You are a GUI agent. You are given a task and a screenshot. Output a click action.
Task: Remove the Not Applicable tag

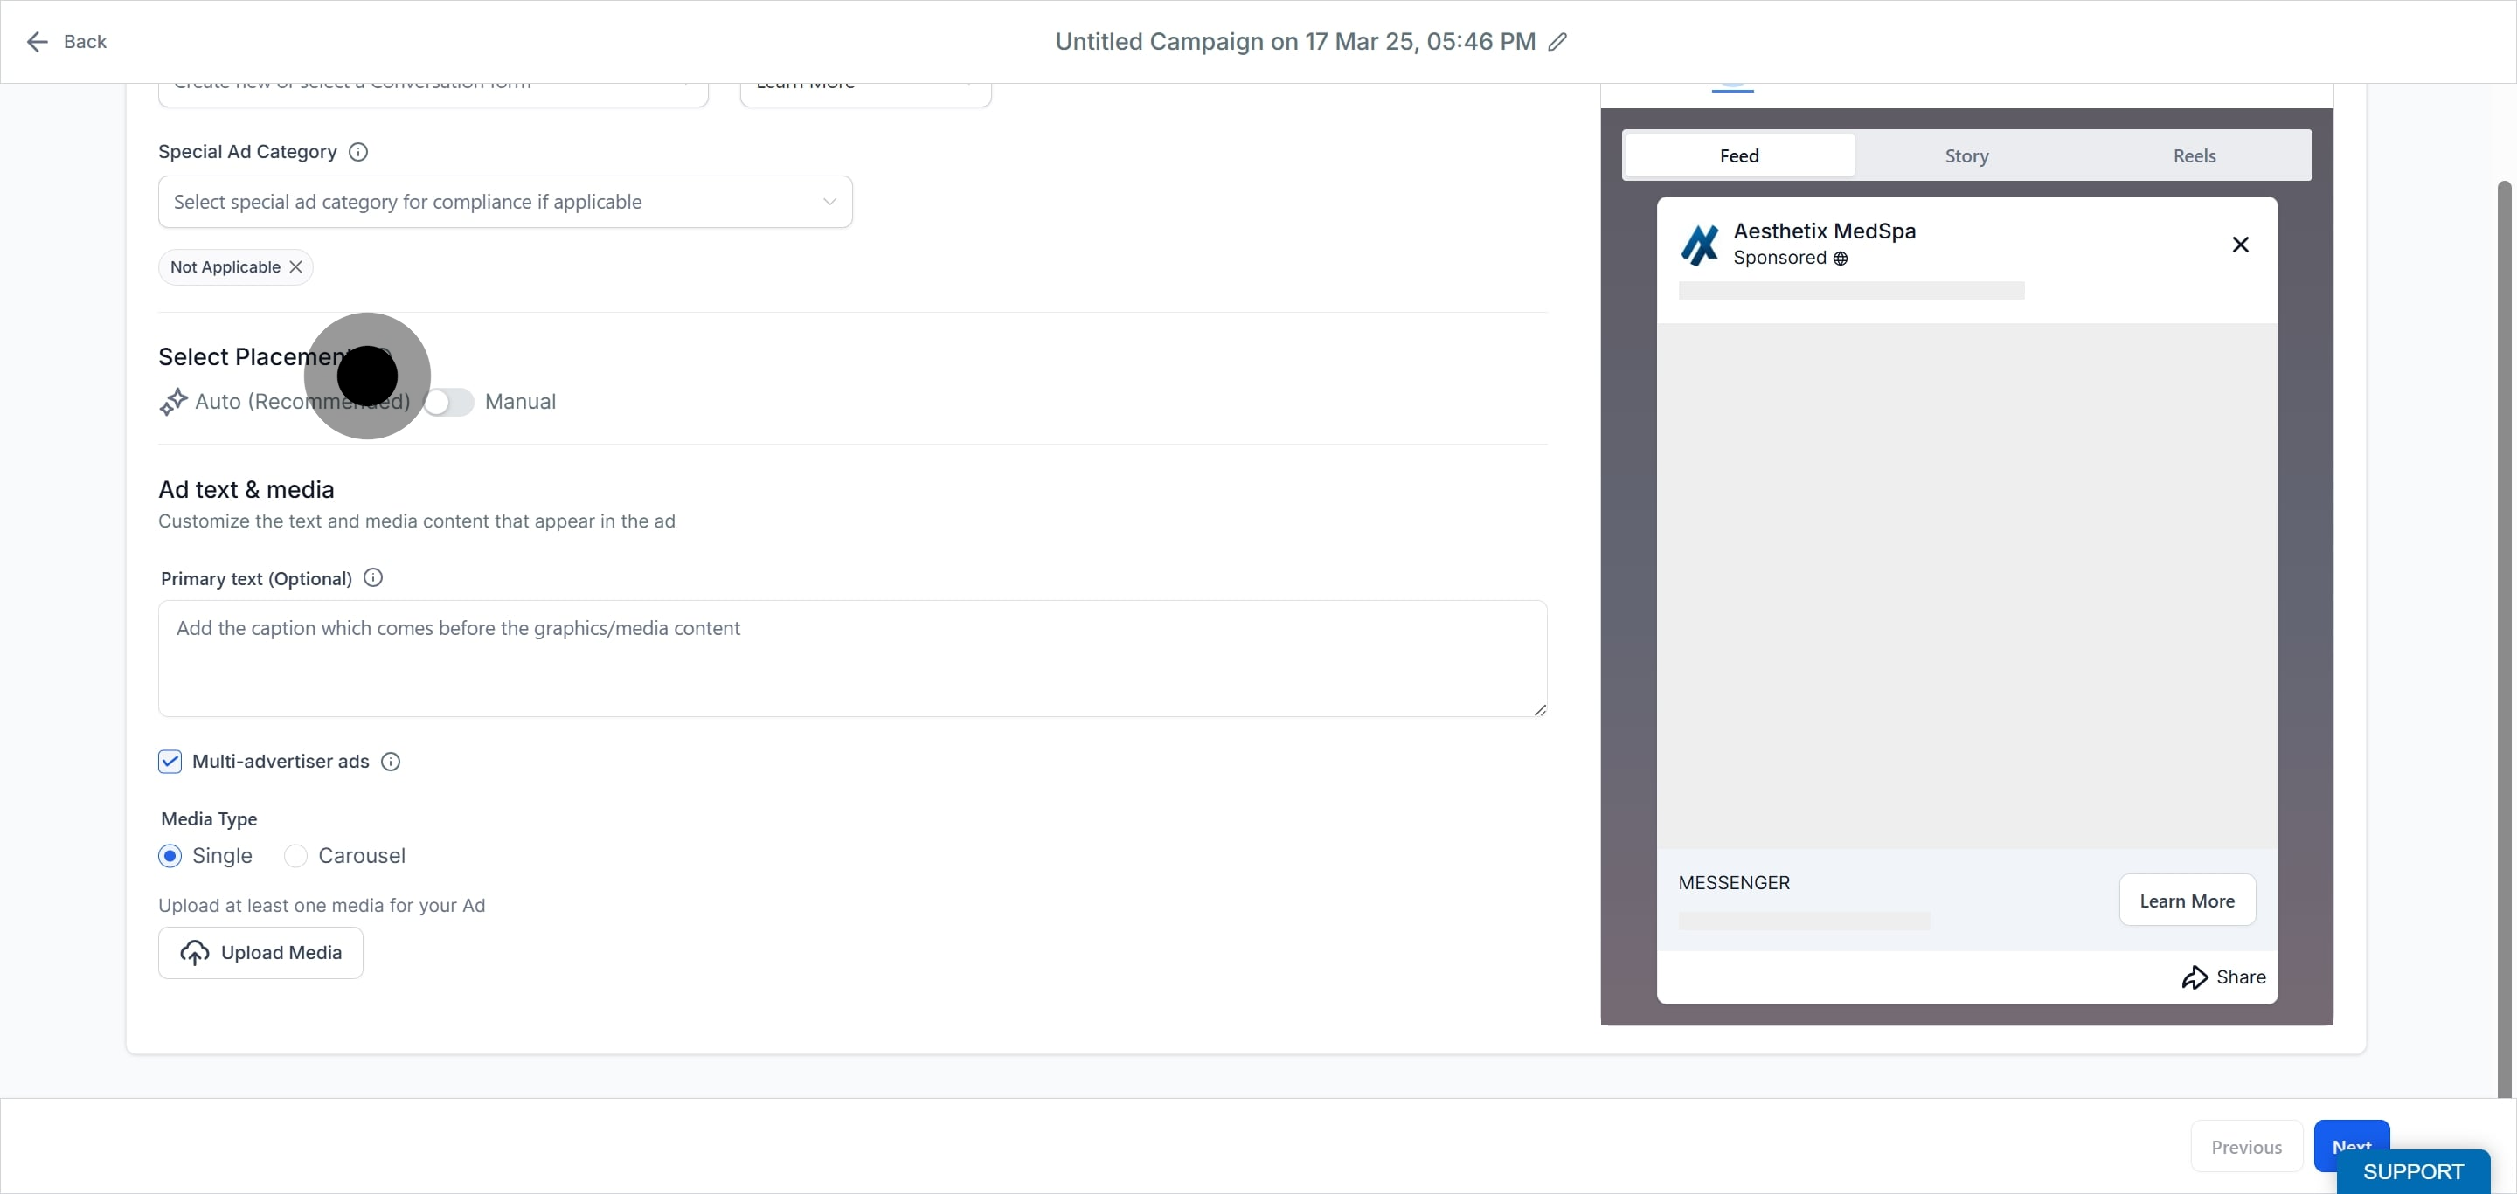point(296,266)
